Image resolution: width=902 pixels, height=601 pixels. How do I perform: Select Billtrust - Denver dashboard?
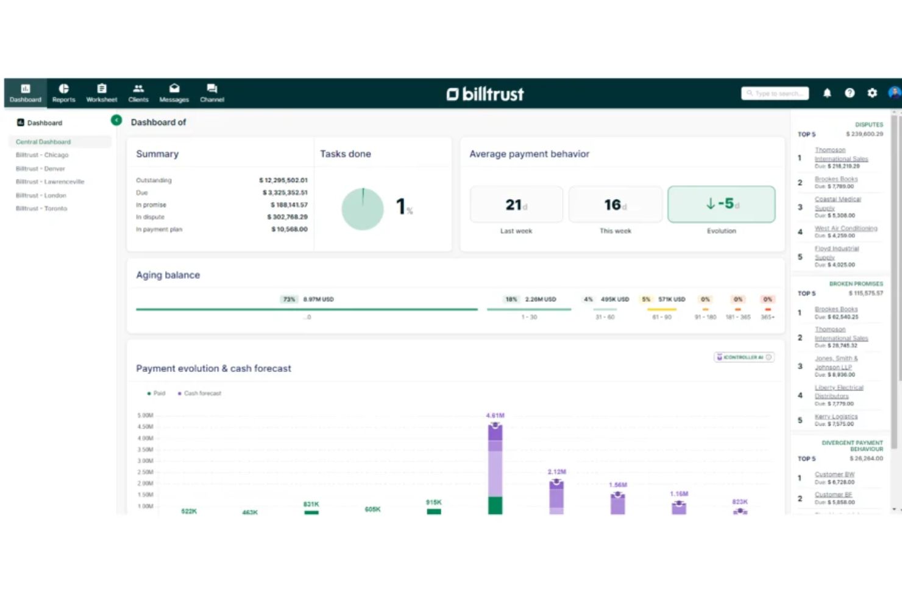40,169
